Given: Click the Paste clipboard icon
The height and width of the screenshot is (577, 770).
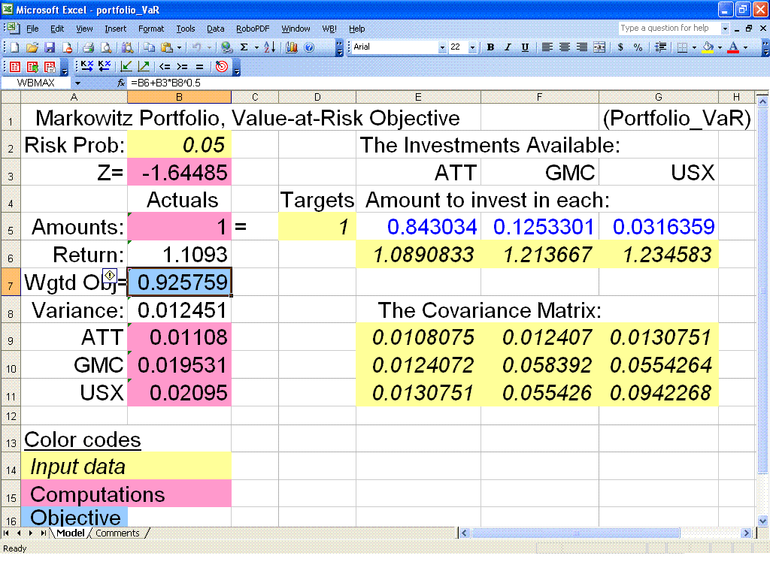Looking at the screenshot, I should (x=167, y=47).
